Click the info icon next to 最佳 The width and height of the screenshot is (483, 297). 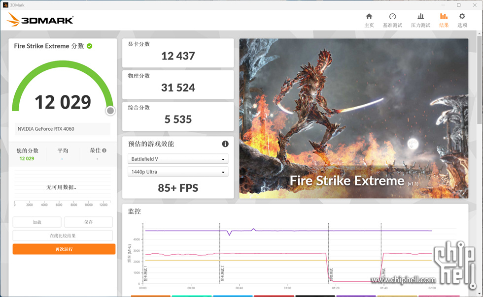pyautogui.click(x=104, y=150)
